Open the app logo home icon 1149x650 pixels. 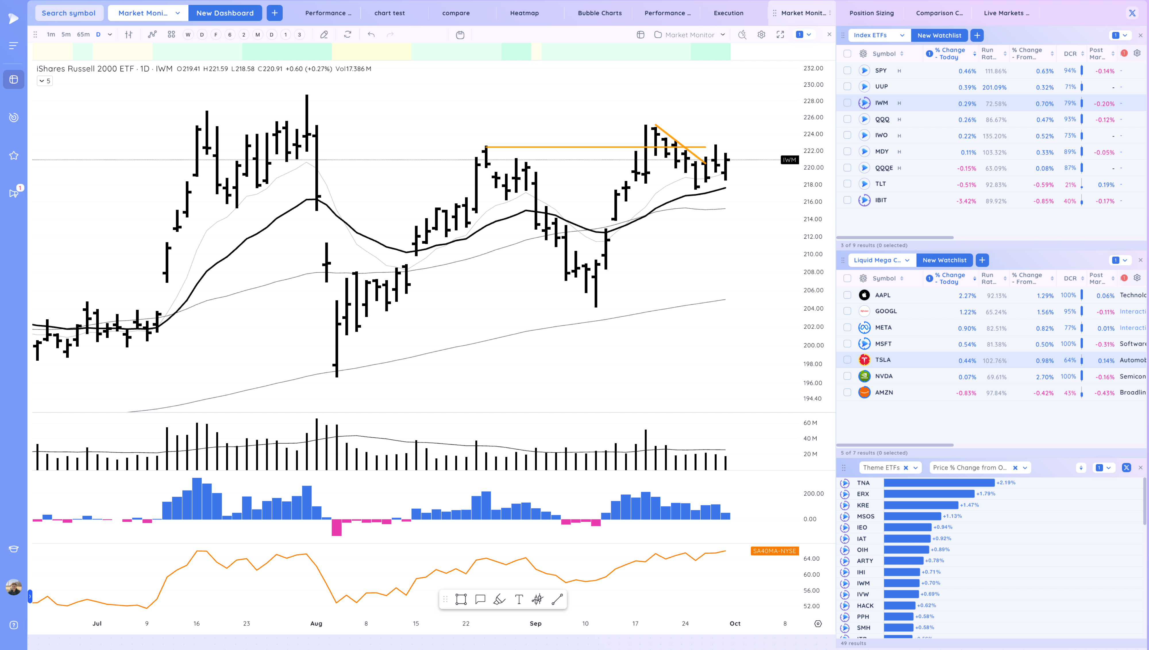[x=14, y=18]
